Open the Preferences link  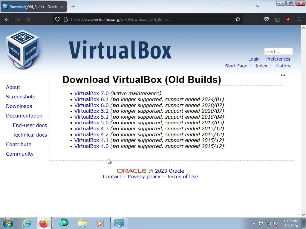pyautogui.click(x=278, y=59)
